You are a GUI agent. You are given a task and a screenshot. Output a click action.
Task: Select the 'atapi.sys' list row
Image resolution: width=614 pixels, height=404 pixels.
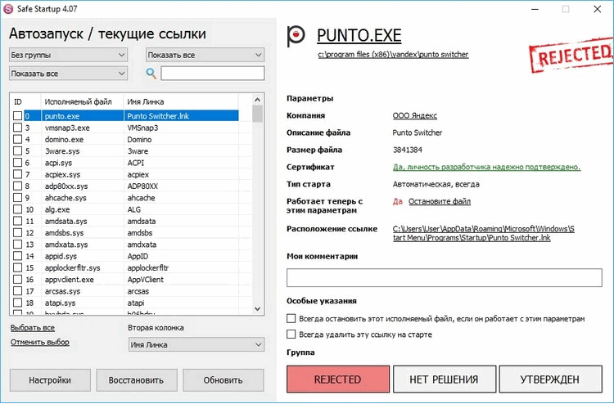point(125,303)
